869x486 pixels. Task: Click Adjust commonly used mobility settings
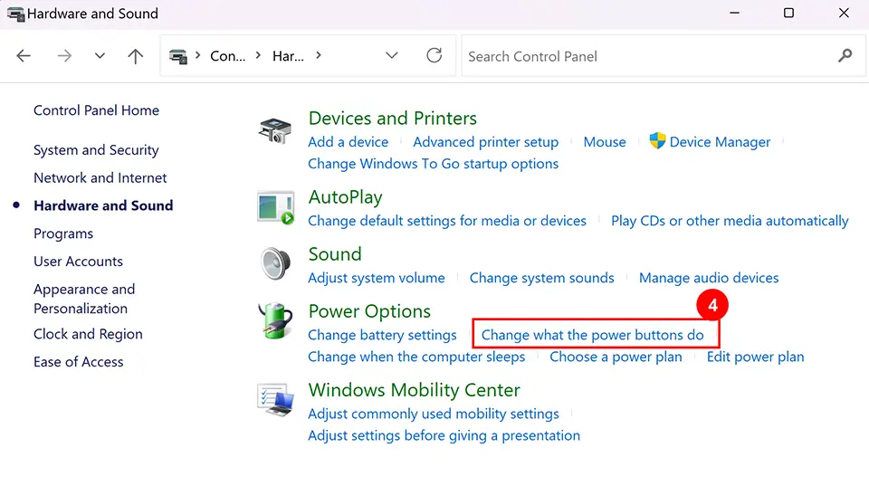point(434,414)
